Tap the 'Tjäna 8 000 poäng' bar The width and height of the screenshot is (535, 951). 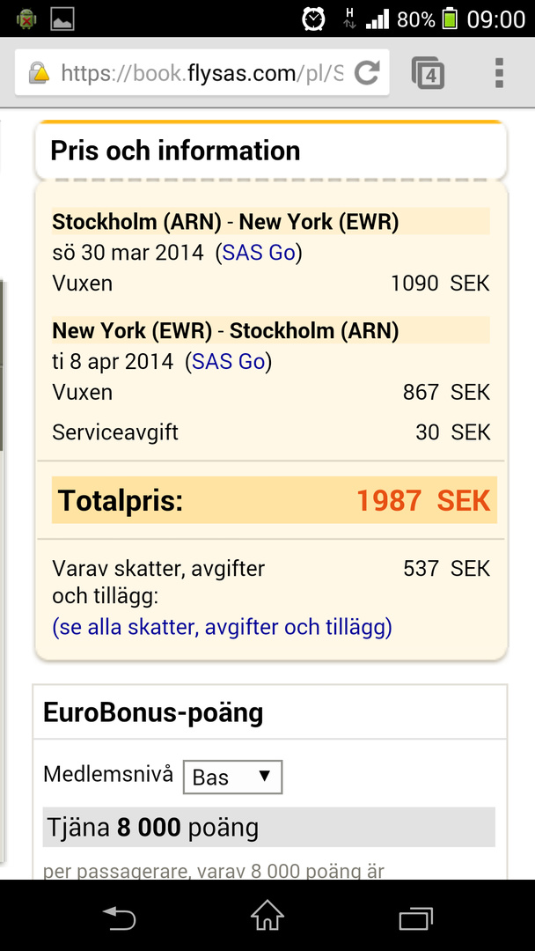pyautogui.click(x=268, y=828)
